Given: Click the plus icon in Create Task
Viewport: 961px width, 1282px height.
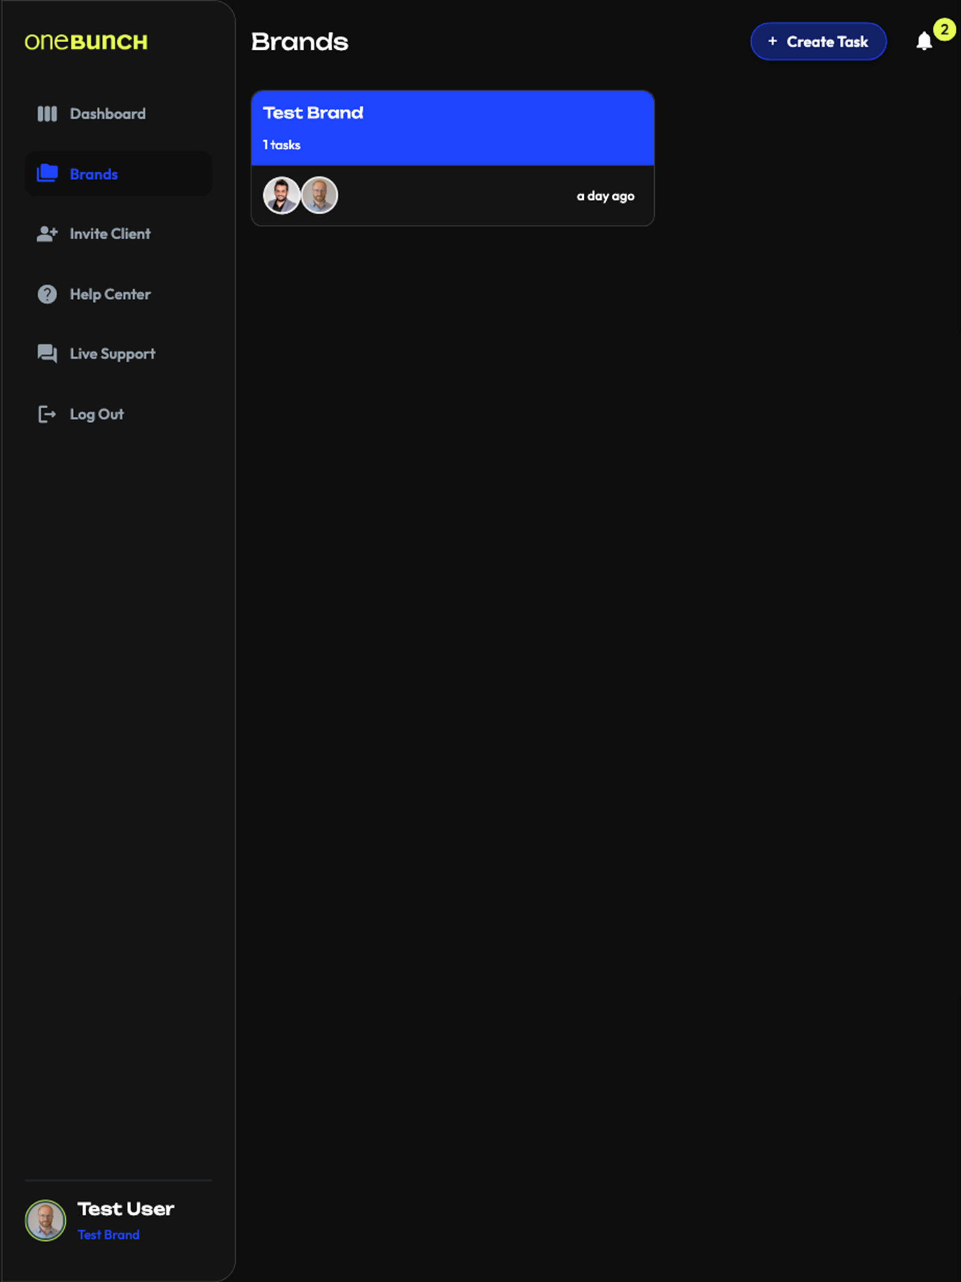Looking at the screenshot, I should (x=772, y=41).
